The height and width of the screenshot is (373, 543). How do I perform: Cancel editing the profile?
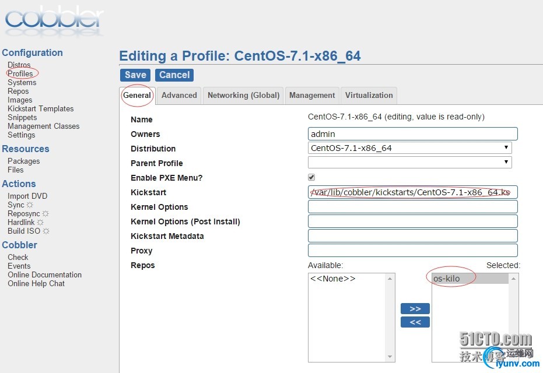pos(174,75)
